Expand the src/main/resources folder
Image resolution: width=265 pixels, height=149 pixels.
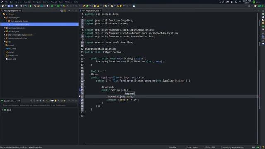5,28
